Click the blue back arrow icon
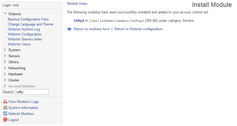This screenshot has height=126, width=237. point(69,29)
